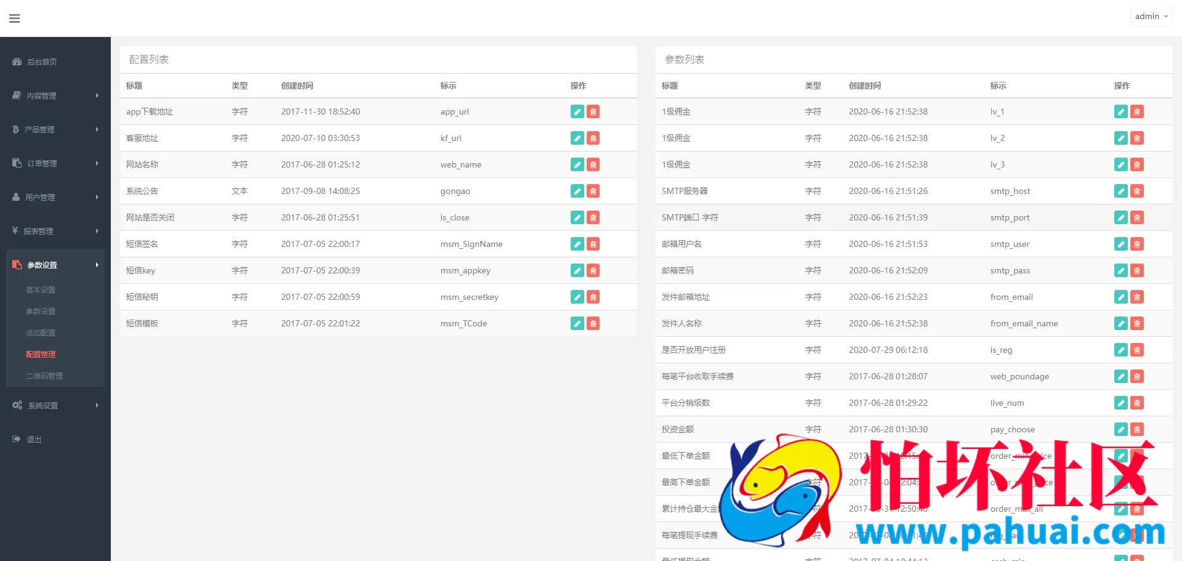Edit the SMTP服务器 parameter
The height and width of the screenshot is (561, 1182).
point(1120,191)
